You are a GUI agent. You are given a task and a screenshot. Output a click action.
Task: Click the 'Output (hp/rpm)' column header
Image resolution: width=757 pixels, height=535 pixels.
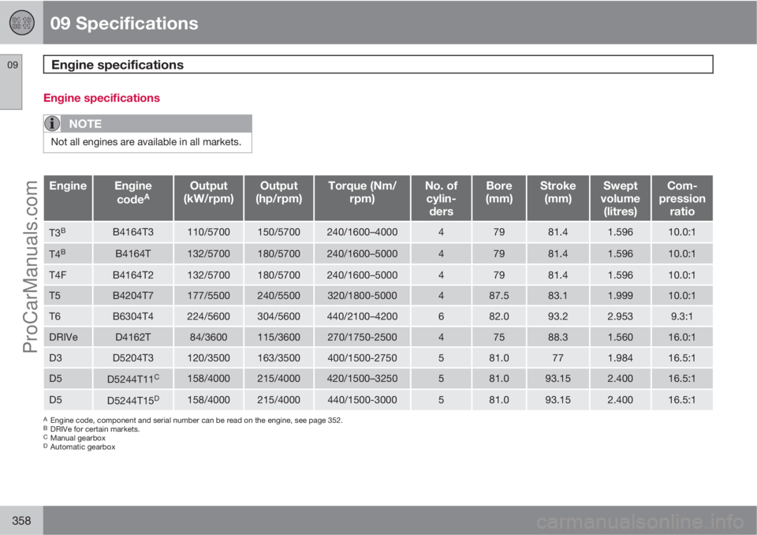[279, 198]
